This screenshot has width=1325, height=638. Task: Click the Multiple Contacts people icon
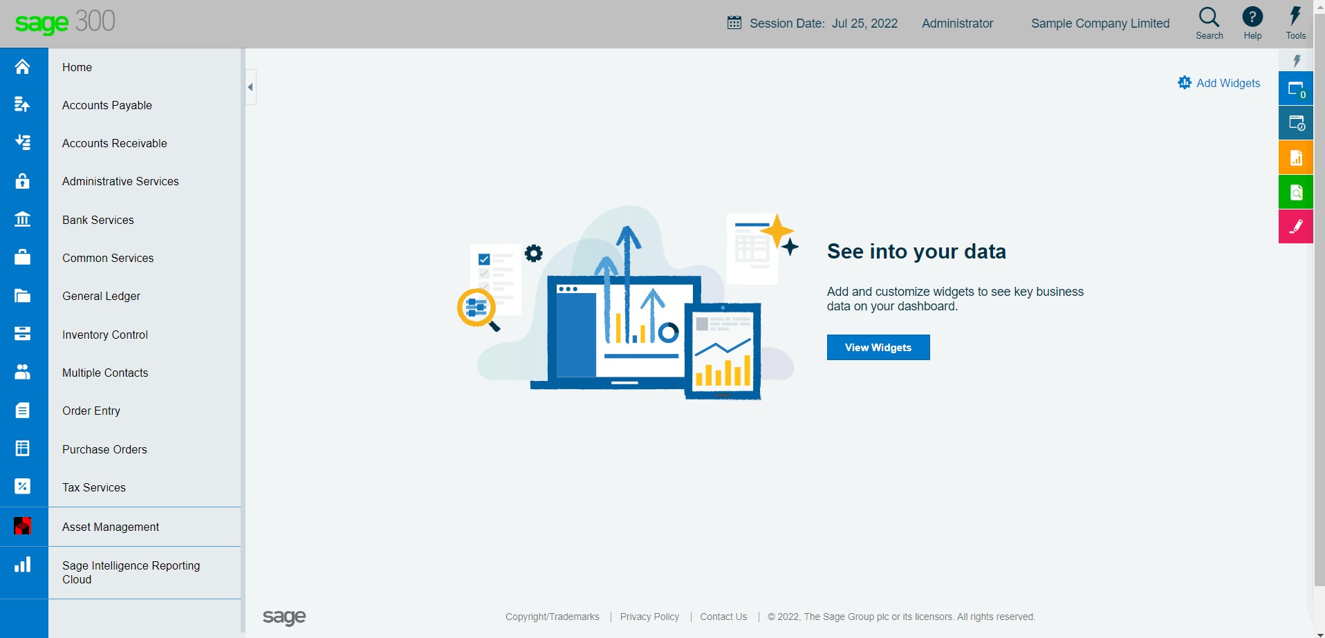23,372
